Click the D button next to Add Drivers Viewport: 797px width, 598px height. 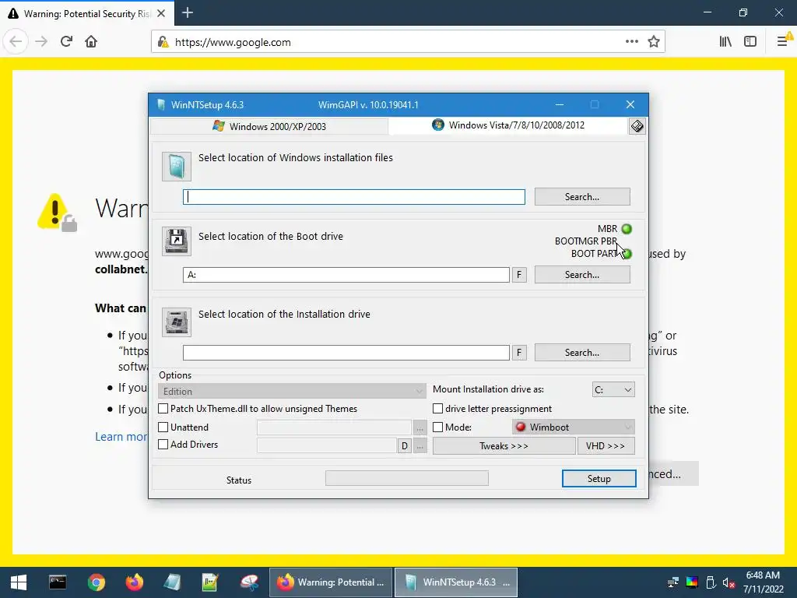click(x=404, y=446)
